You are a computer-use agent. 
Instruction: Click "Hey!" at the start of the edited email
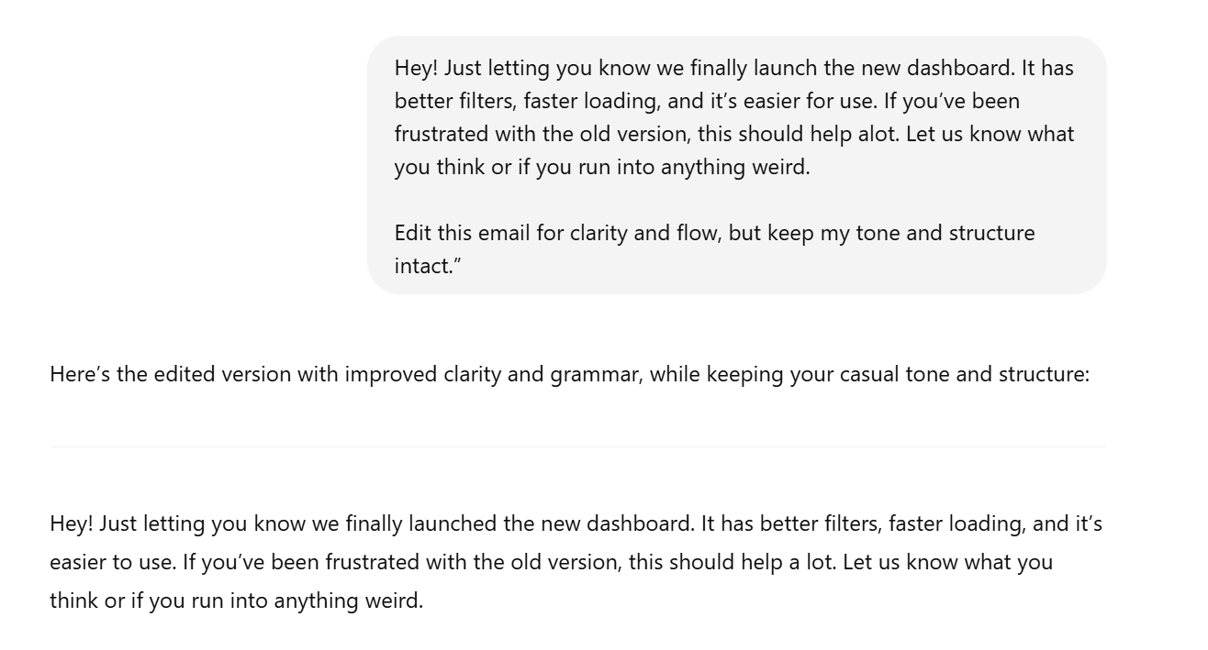[71, 523]
